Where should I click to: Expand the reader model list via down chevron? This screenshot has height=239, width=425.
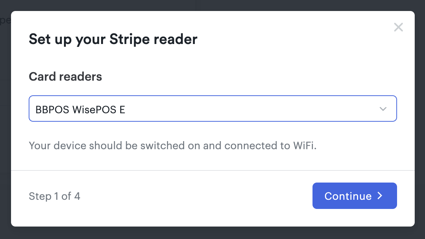click(x=383, y=109)
